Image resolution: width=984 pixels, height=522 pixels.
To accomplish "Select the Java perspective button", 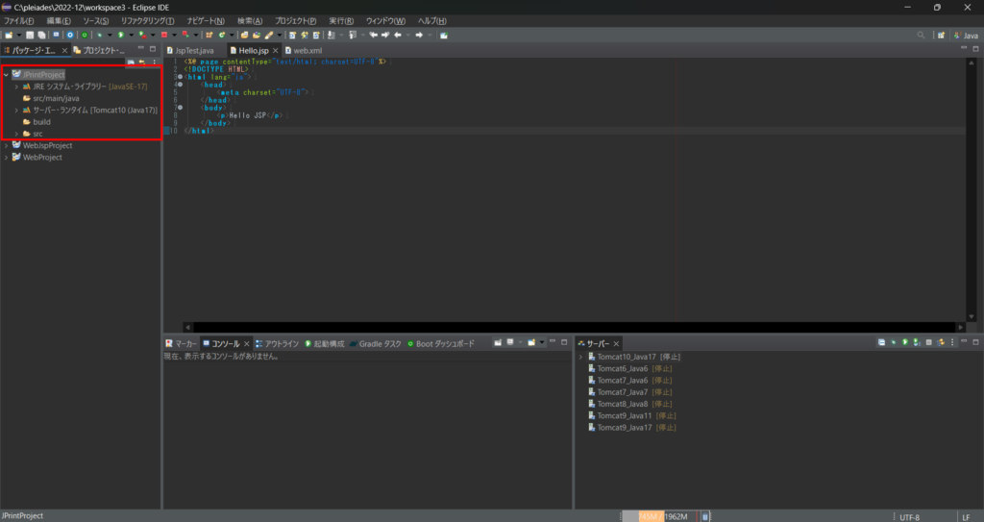I will pos(965,35).
